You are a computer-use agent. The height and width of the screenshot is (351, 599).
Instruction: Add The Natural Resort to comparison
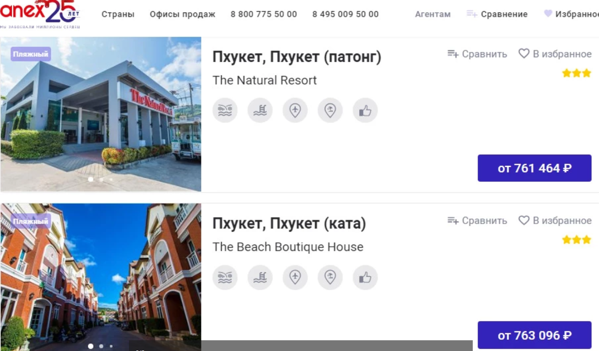[x=477, y=54]
